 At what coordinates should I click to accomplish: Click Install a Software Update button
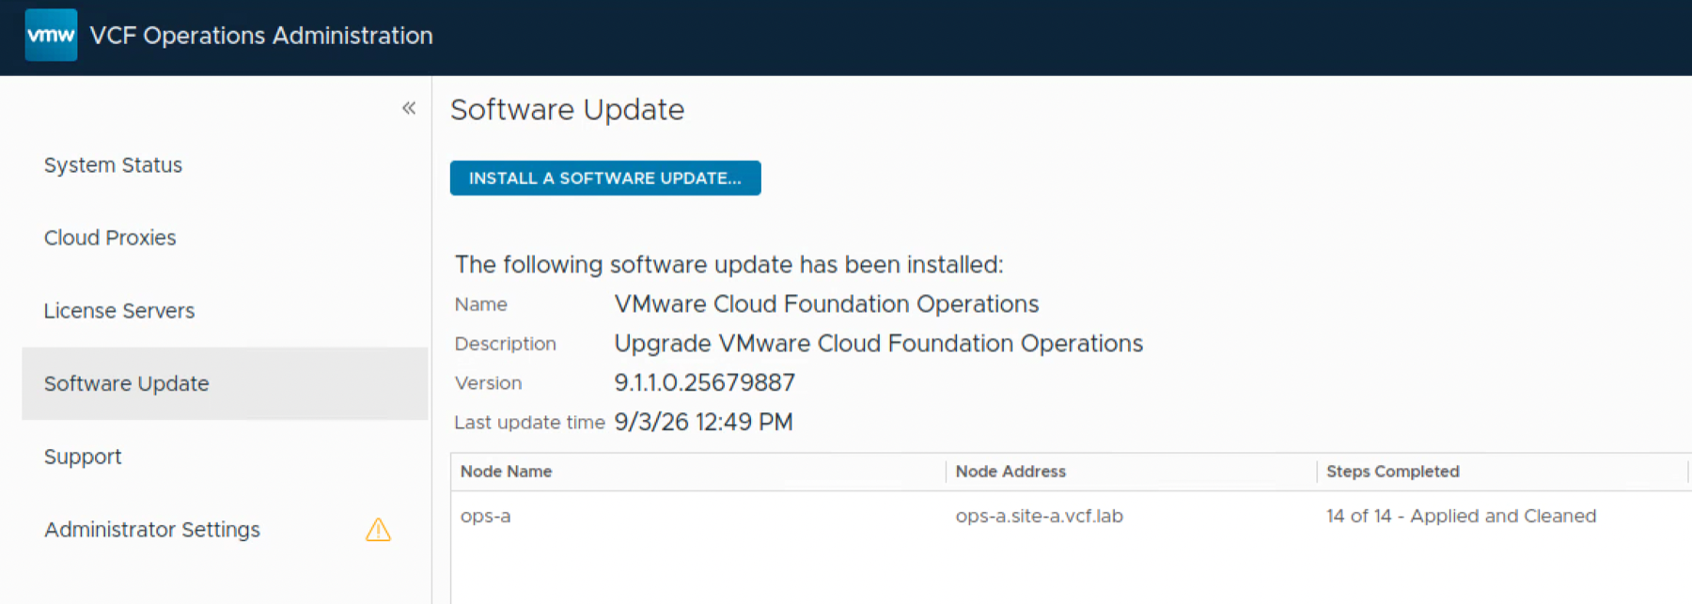pos(605,178)
